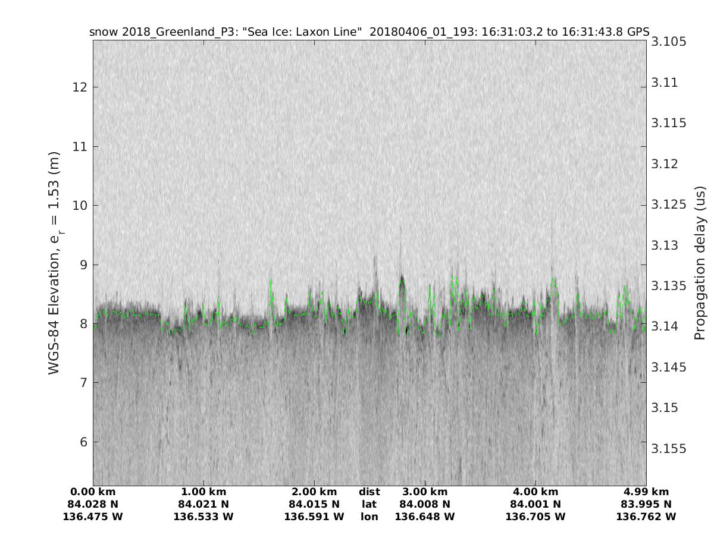Select the 3.125 propagation delay tick
The height and width of the screenshot is (535, 714).
(669, 204)
